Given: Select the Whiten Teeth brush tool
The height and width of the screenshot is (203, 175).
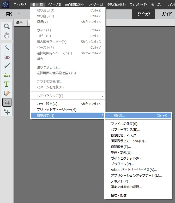Looking at the screenshot, I should click(x=7, y=66).
